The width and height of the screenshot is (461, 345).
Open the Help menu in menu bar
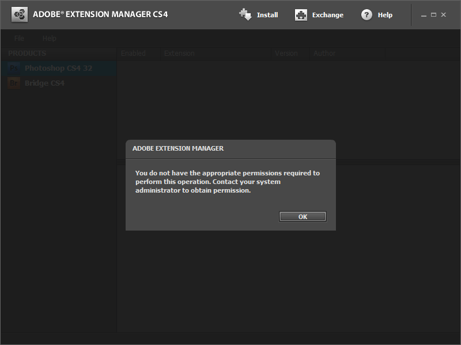(x=49, y=39)
